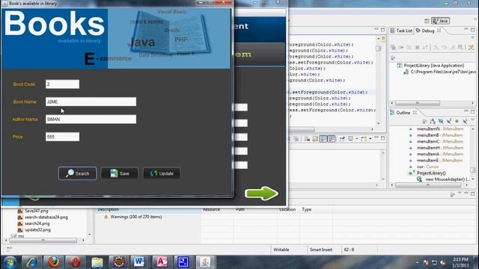479x269 pixels.
Task: Close the Debug view tab
Action: click(x=439, y=31)
